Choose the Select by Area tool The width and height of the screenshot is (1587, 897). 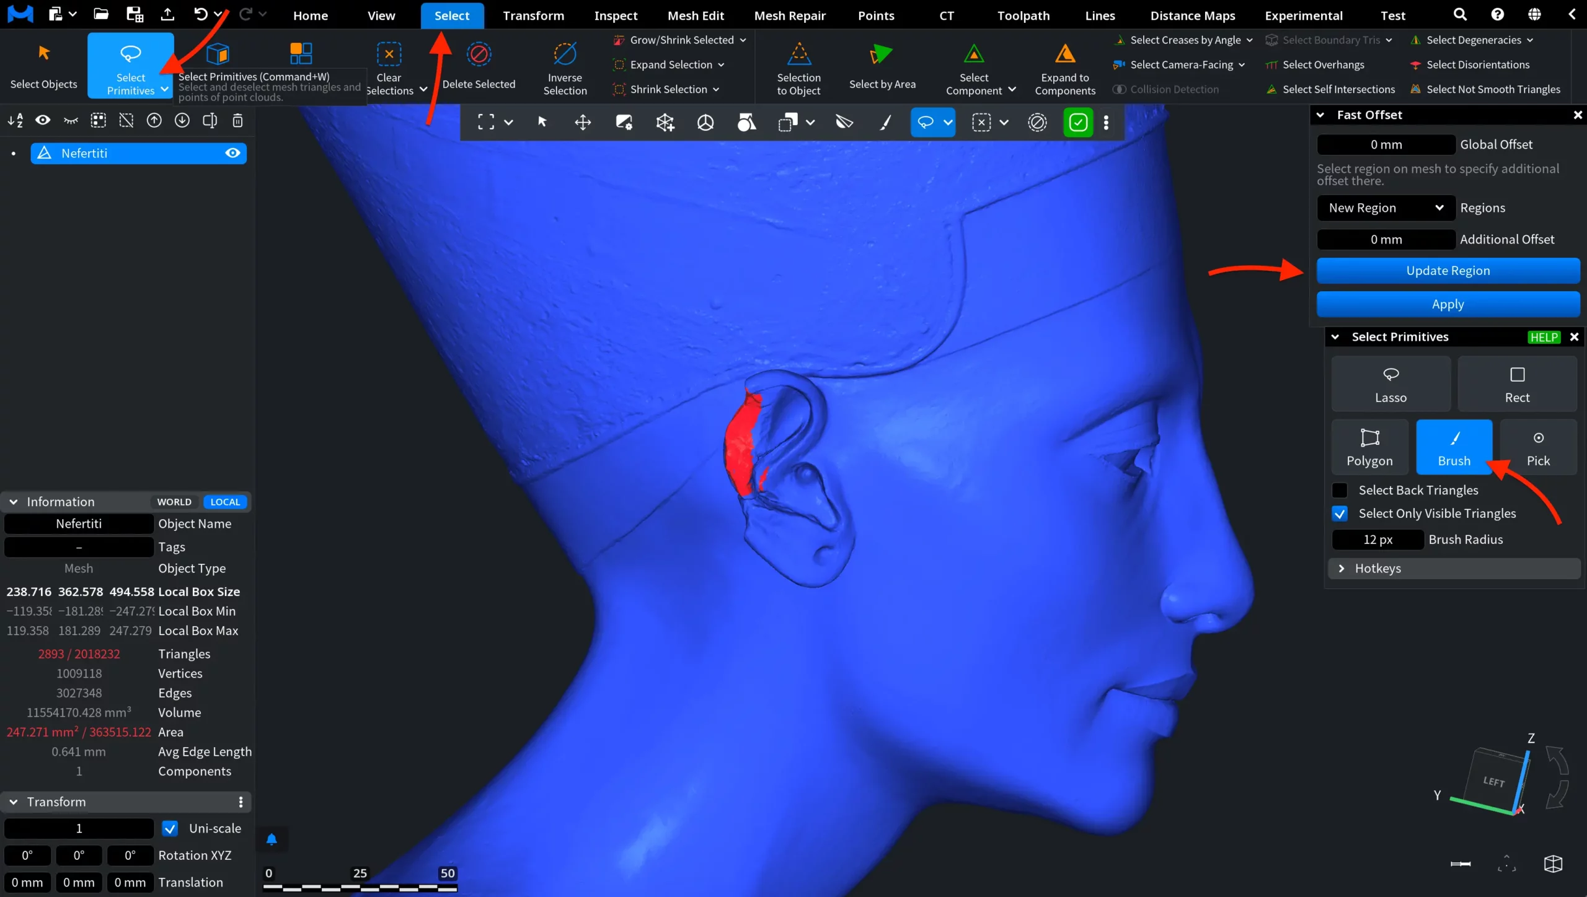(x=882, y=65)
